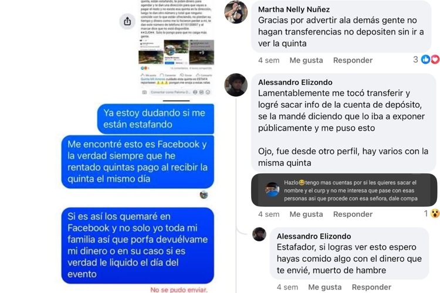
Task: Open the attached dark screenshot starting 'Hazlo'
Action: [x=344, y=190]
